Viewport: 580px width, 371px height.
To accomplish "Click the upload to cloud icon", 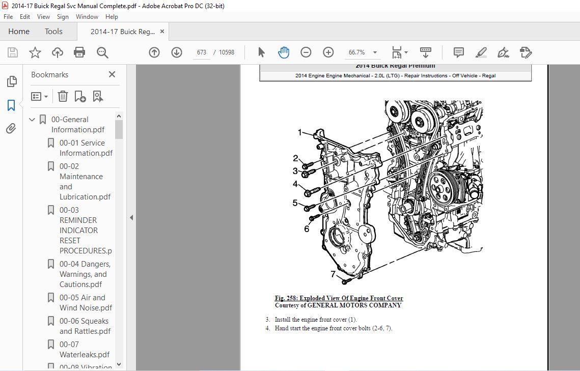I will pyautogui.click(x=58, y=52).
